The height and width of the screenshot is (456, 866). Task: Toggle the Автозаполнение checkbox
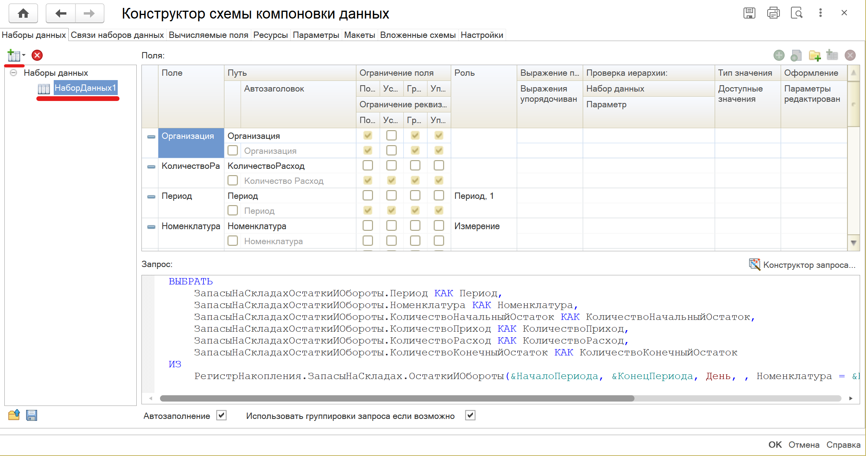222,415
